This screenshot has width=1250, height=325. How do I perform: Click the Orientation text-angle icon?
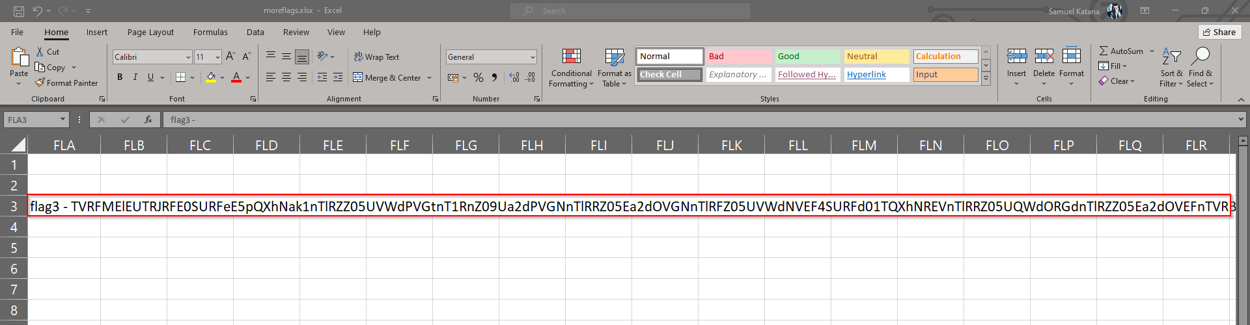tap(322, 57)
